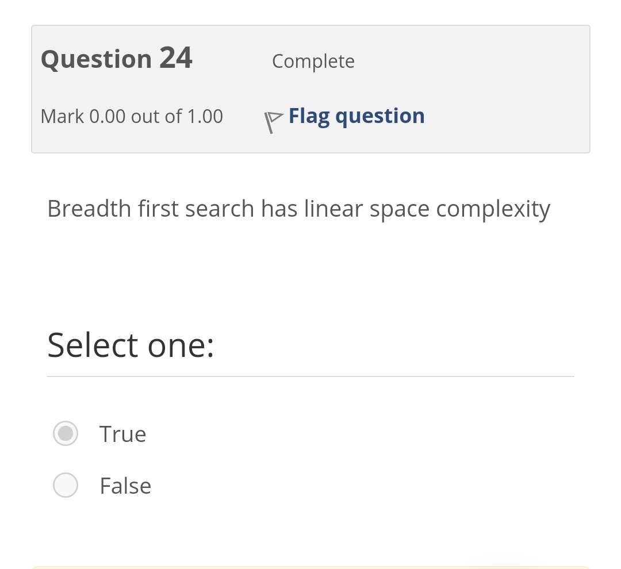Click the question text about breadth first search
Screen dimensions: 621x569
coord(298,208)
